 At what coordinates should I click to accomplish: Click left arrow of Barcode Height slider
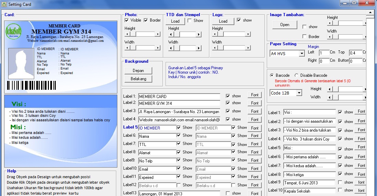329,89
